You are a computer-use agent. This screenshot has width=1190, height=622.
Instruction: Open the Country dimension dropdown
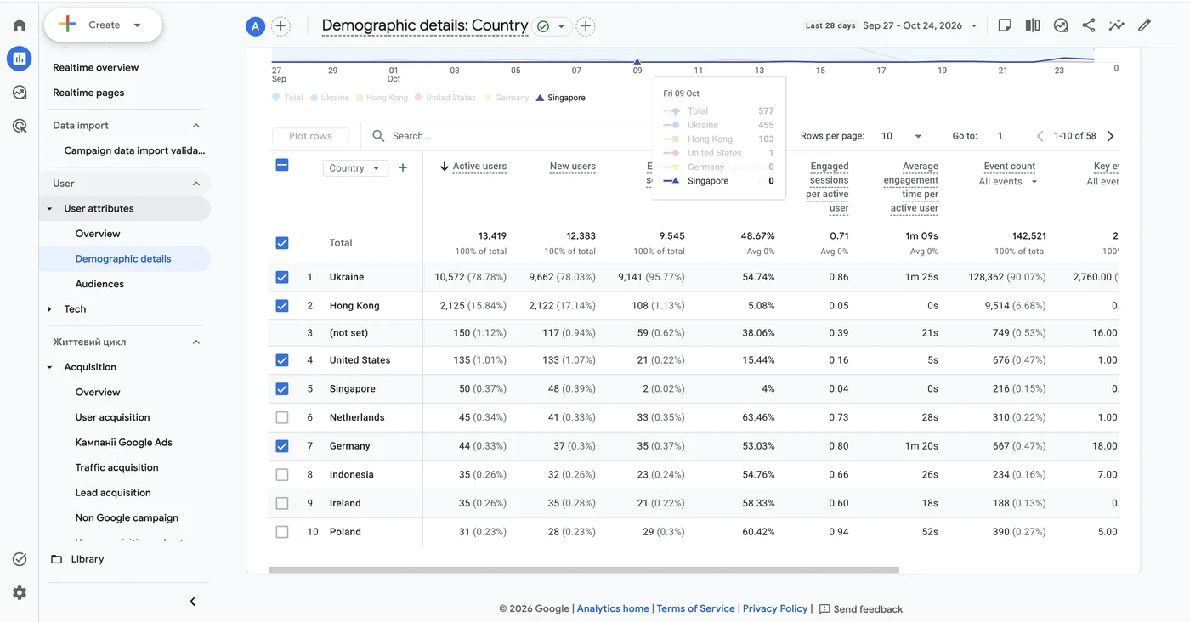pos(355,168)
